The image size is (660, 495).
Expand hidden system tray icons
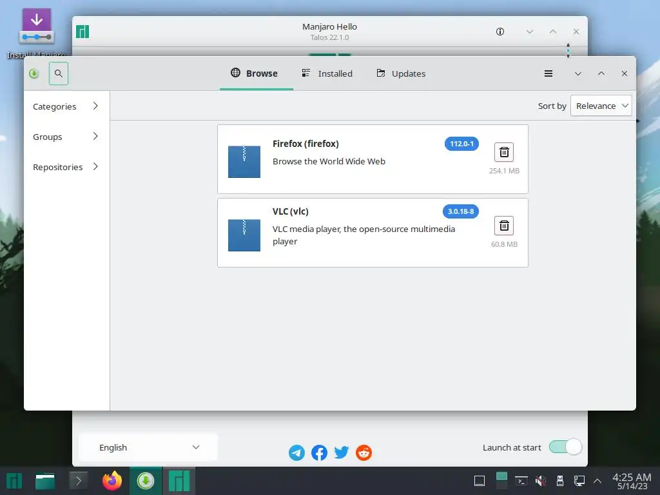(x=597, y=481)
